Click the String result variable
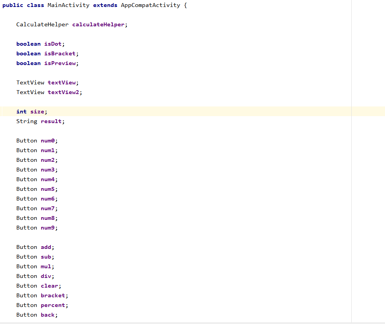 51,121
